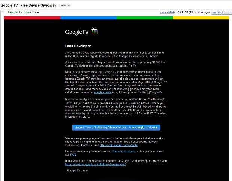The height and width of the screenshot is (181, 232).
Task: Remove the Inbox label with its X
Action: click(x=69, y=6)
